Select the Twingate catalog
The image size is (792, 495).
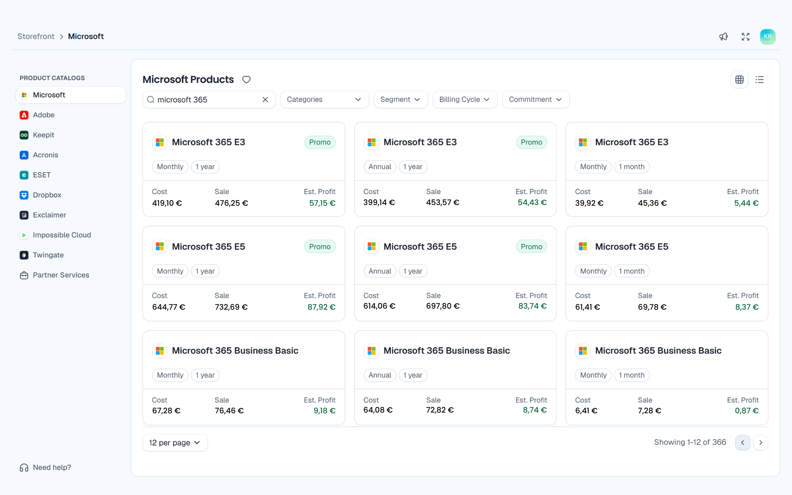pyautogui.click(x=71, y=255)
